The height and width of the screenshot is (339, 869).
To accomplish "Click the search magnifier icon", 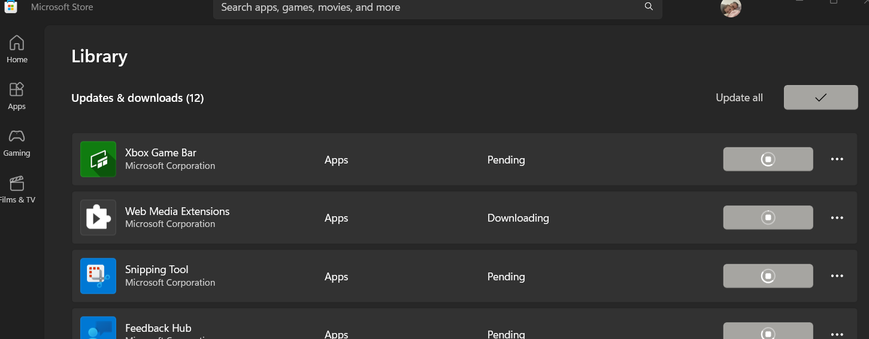I will 649,7.
